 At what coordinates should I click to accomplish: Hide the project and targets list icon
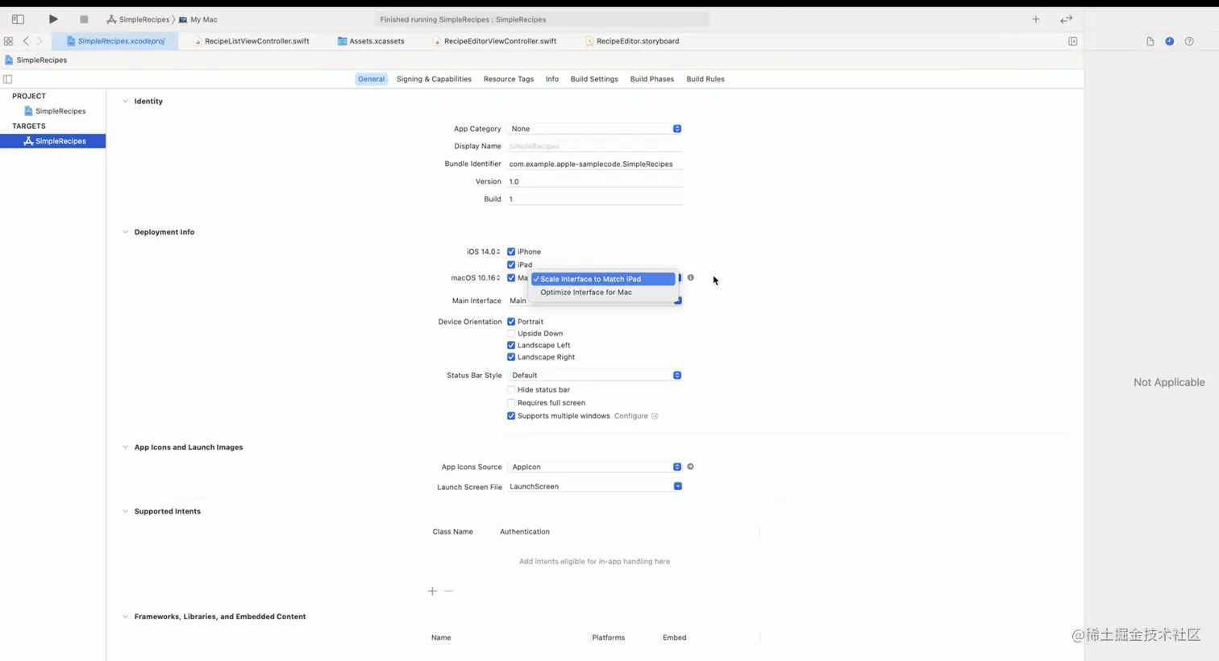8,79
